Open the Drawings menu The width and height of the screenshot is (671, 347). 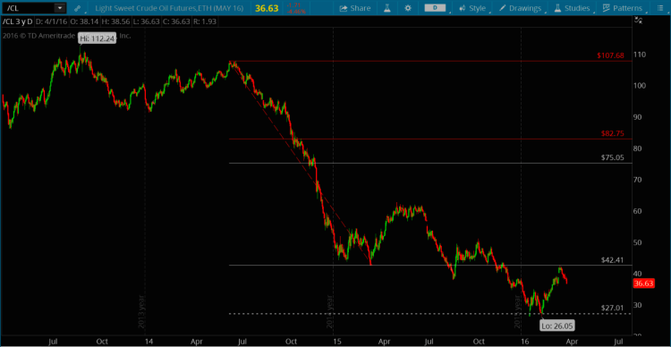[520, 8]
